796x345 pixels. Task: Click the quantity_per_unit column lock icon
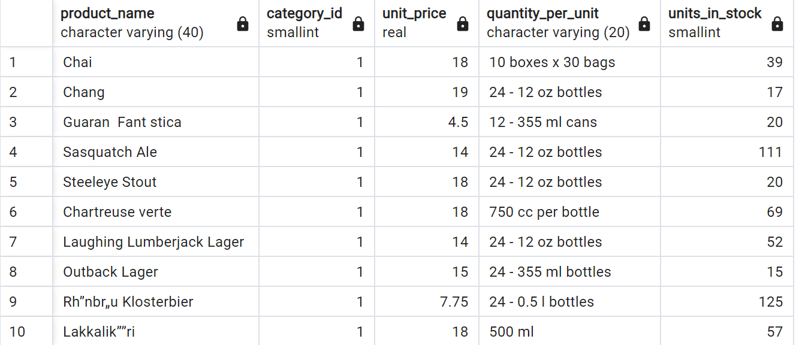coord(644,24)
